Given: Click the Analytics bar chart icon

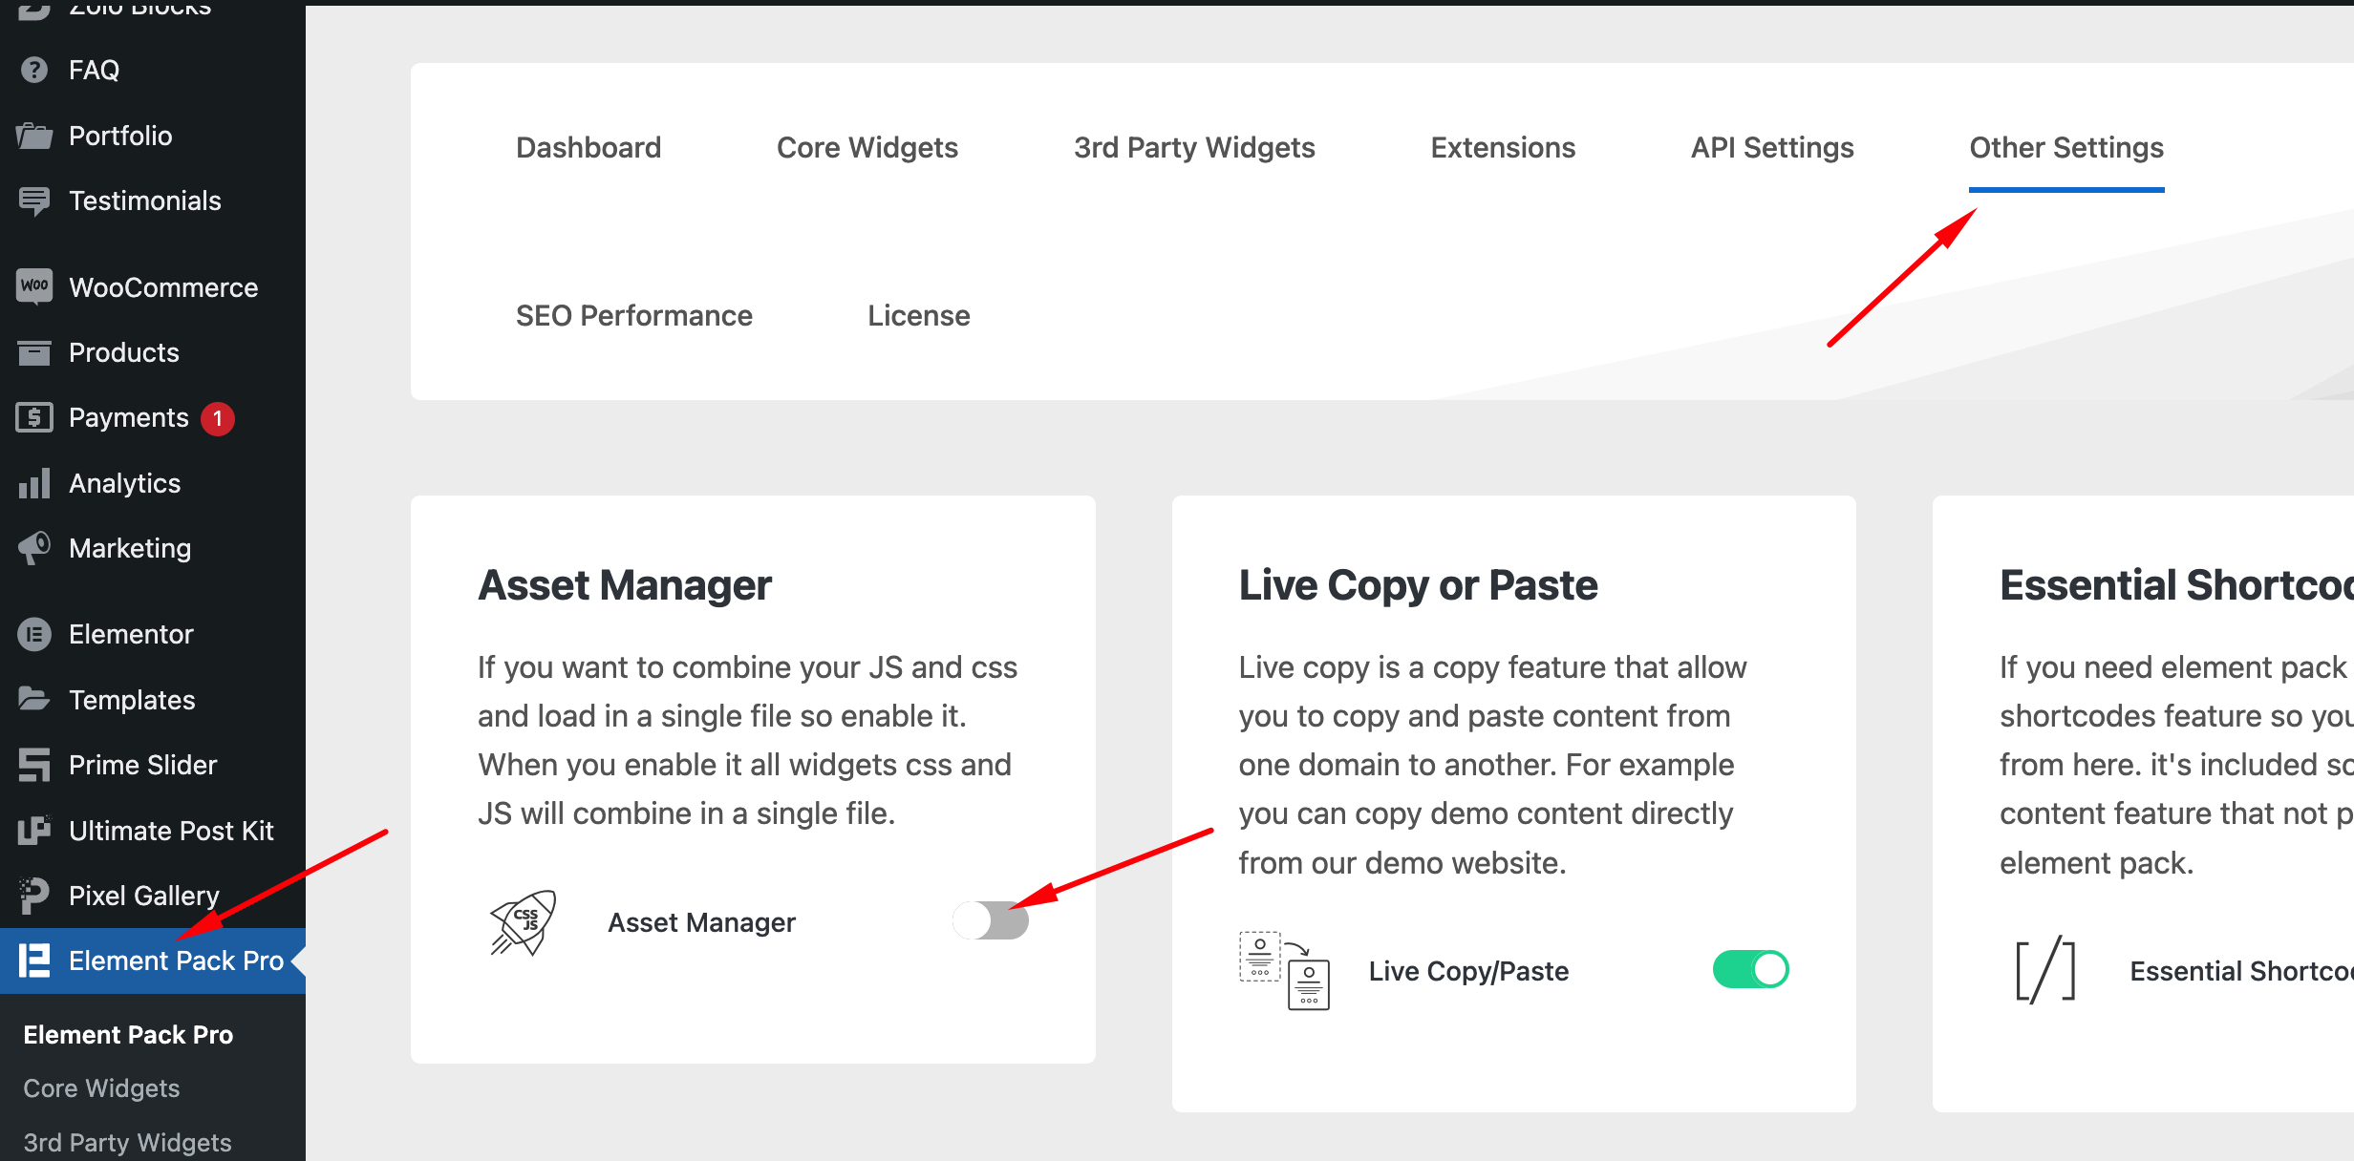Looking at the screenshot, I should pos(34,483).
